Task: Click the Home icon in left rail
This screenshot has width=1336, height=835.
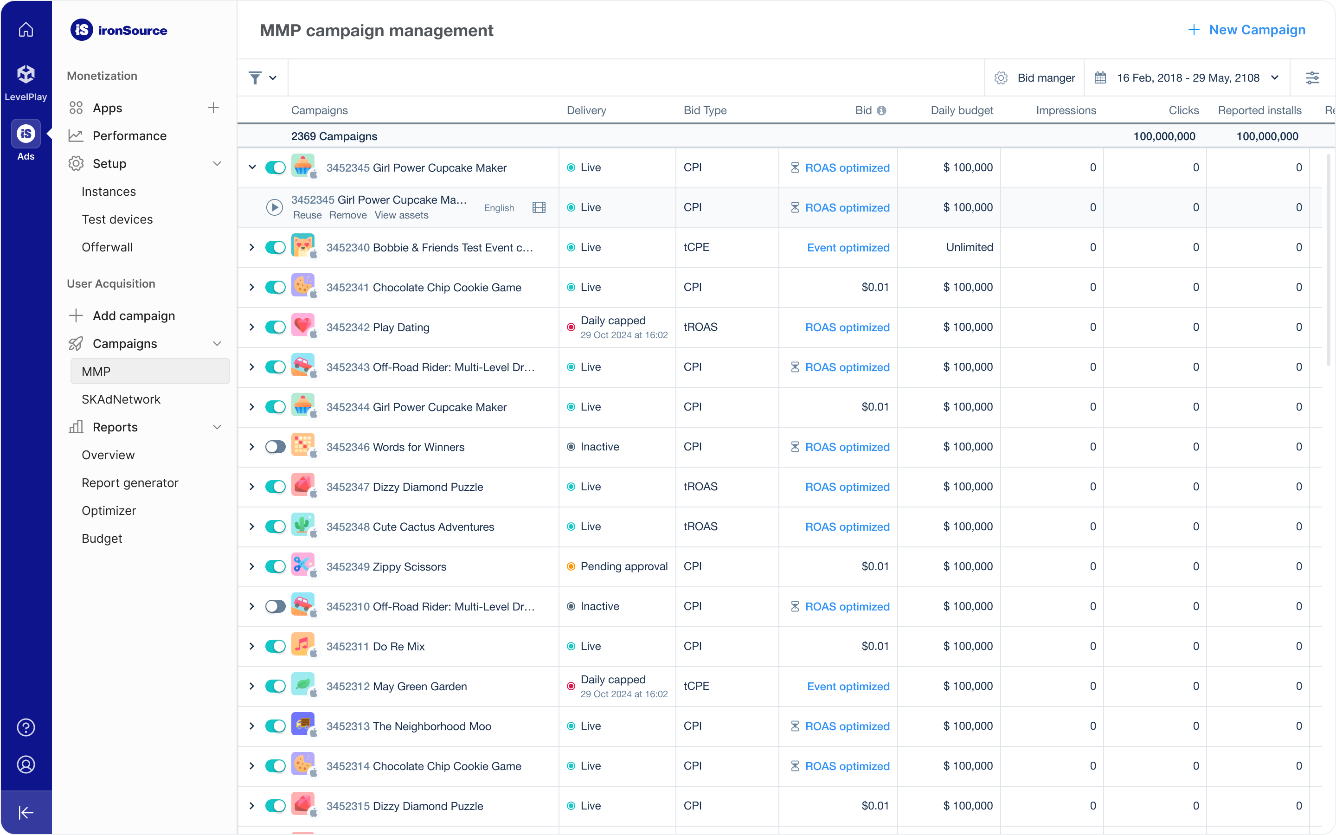Action: click(26, 30)
